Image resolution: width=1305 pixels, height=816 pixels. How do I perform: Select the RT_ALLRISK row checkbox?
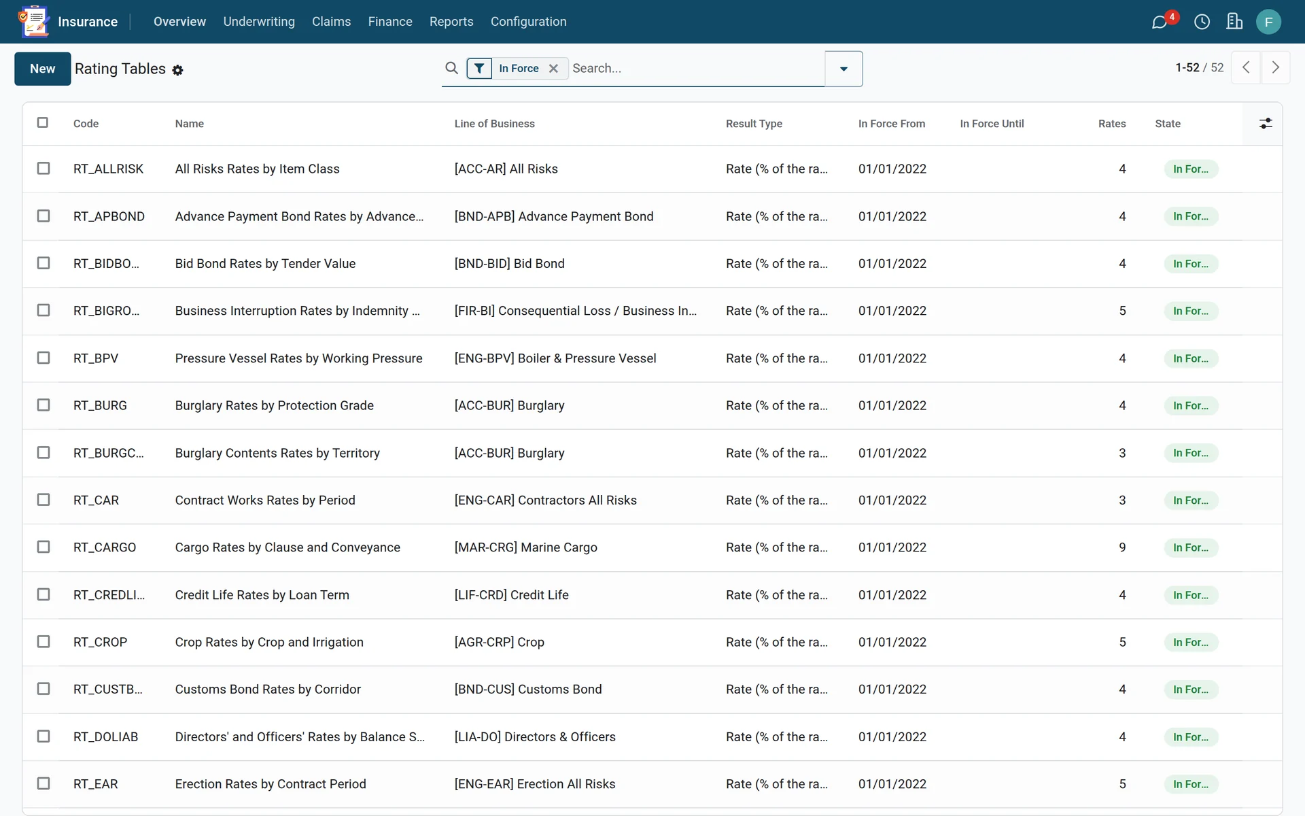tap(43, 168)
